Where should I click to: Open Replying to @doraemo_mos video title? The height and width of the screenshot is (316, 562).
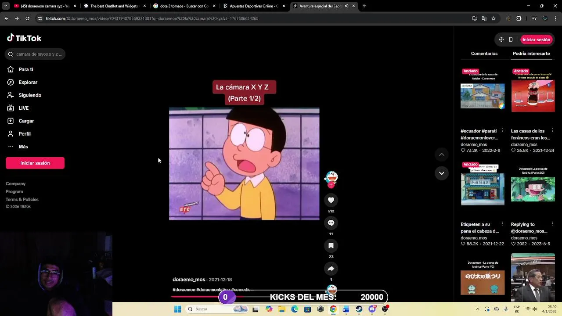point(529,228)
